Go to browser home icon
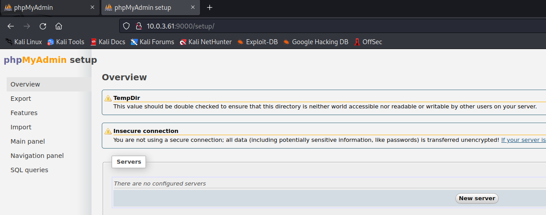Image resolution: width=546 pixels, height=215 pixels. 58,26
